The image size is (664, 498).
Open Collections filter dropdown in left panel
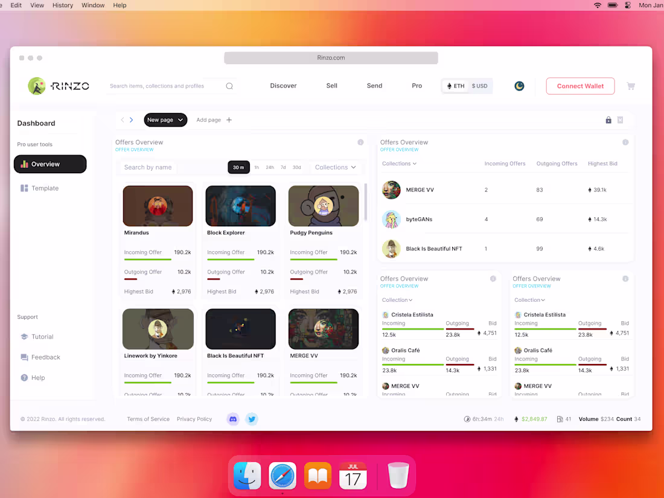[336, 167]
